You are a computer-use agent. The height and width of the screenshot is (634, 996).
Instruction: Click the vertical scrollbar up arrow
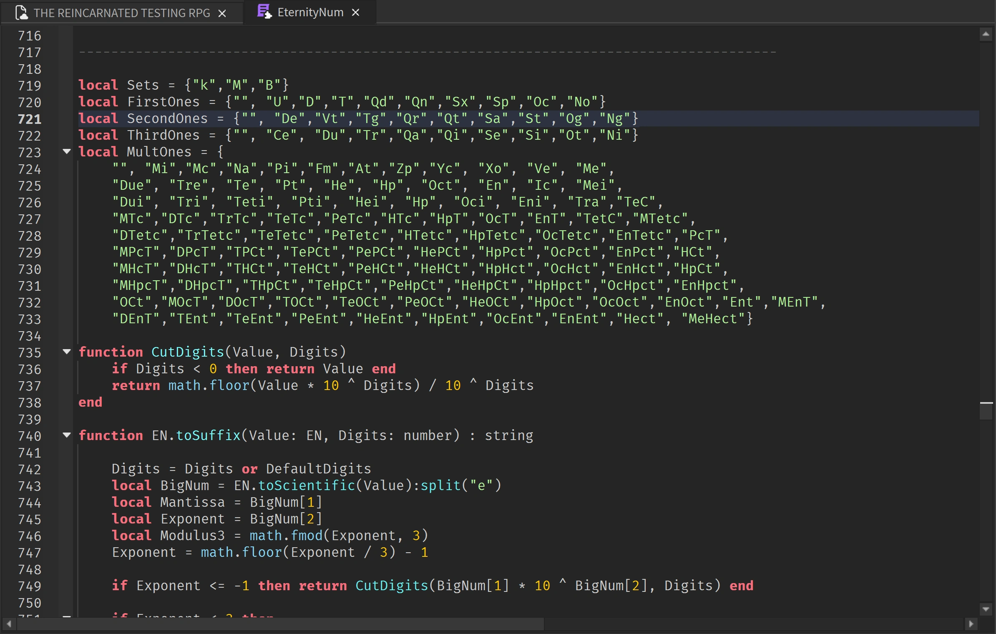point(986,34)
